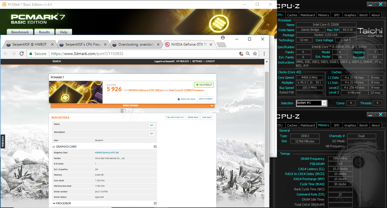Click the green Secure padlock icon
The image size is (387, 208).
click(x=31, y=54)
